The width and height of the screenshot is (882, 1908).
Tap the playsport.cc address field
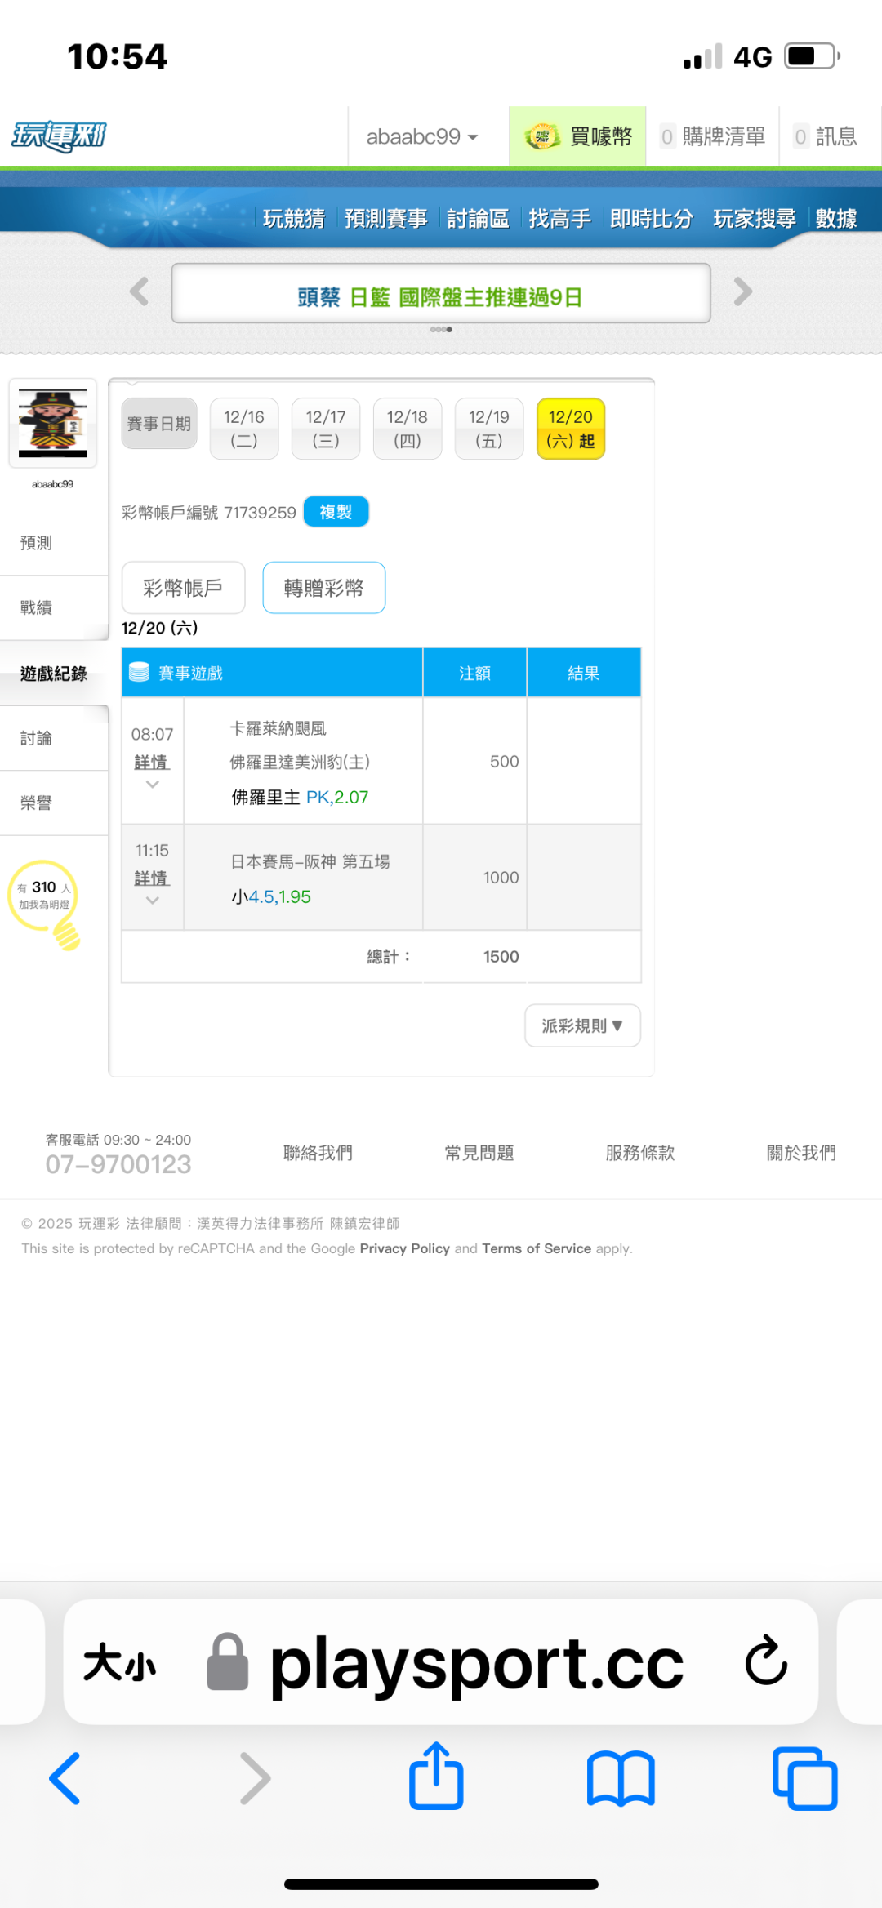(x=441, y=1662)
